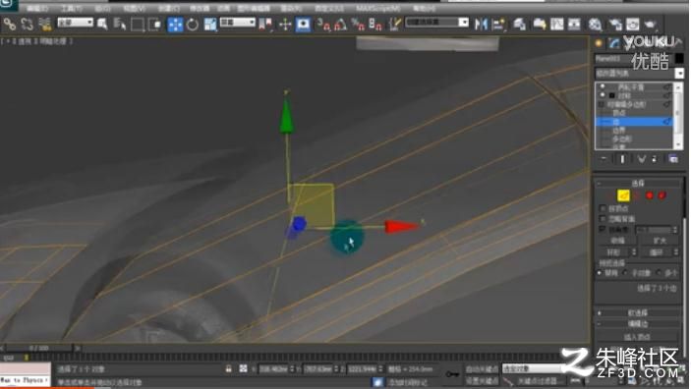Open the Mirror tool in toolbar
This screenshot has width=691, height=389.
tap(481, 24)
